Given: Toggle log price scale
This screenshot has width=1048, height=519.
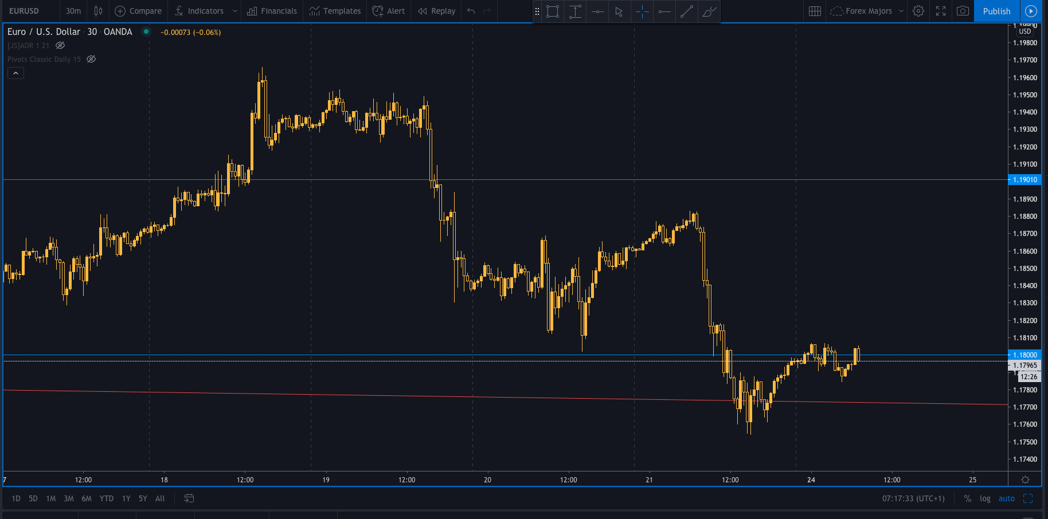Looking at the screenshot, I should coord(985,498).
